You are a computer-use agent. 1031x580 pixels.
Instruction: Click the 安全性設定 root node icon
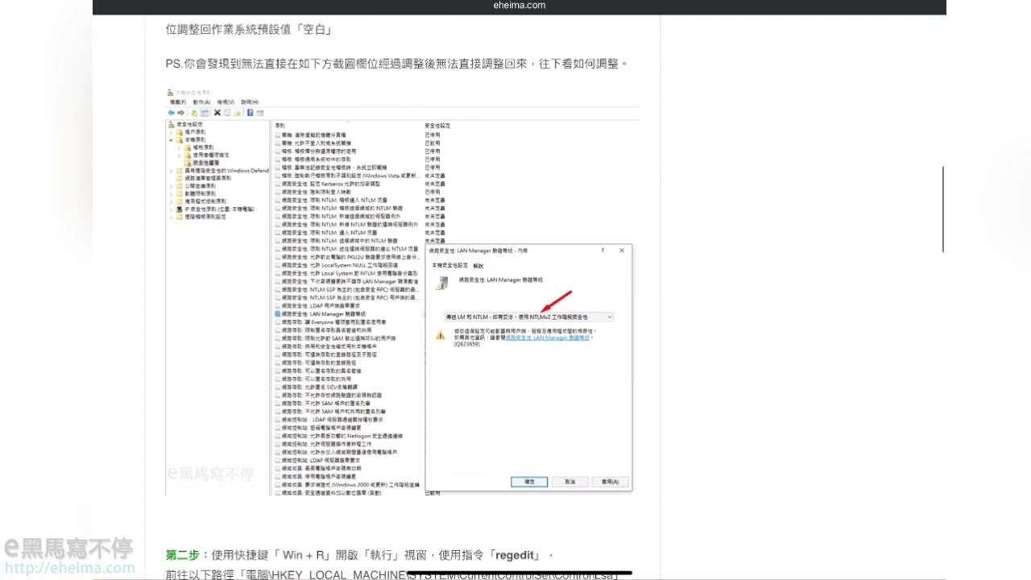[x=171, y=125]
